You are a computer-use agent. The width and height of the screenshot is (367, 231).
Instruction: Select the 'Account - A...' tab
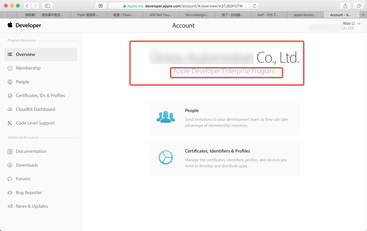point(340,15)
